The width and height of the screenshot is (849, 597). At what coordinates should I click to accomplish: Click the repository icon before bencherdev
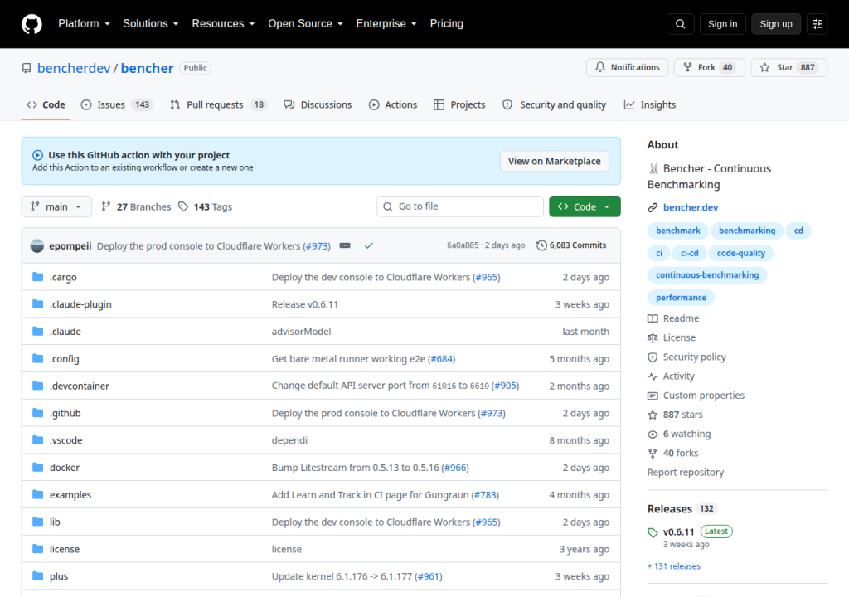27,68
